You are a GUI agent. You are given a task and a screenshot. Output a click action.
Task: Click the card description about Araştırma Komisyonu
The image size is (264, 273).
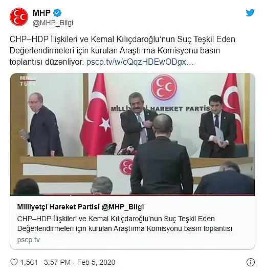click(125, 224)
